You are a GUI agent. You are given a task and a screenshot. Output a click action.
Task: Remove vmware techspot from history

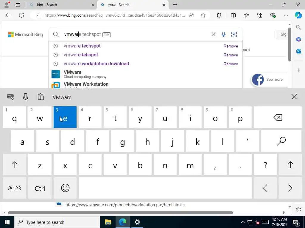tap(231, 46)
